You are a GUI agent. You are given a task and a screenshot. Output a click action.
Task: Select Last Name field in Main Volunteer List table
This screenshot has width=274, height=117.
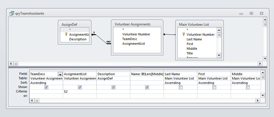point(197,39)
